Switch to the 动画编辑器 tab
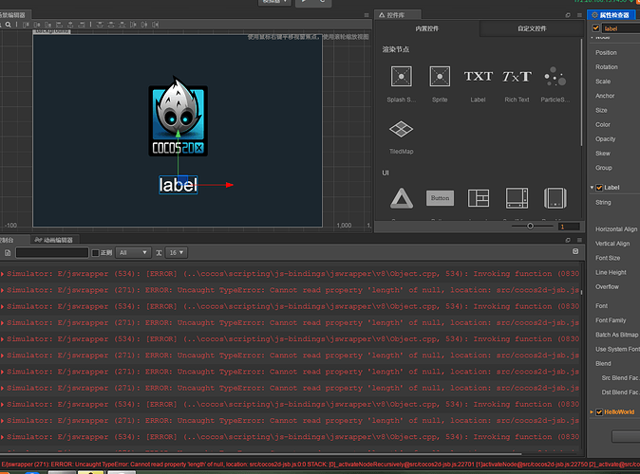Viewport: 640px width, 474px height. point(54,240)
